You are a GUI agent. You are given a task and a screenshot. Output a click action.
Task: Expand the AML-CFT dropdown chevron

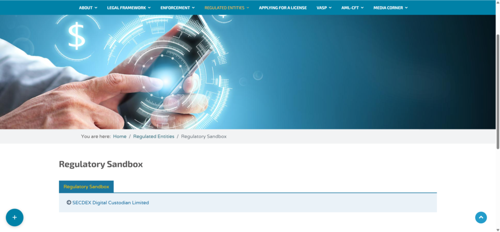tap(362, 8)
